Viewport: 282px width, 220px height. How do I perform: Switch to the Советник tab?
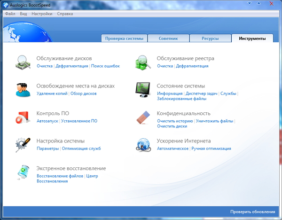[x=168, y=39]
